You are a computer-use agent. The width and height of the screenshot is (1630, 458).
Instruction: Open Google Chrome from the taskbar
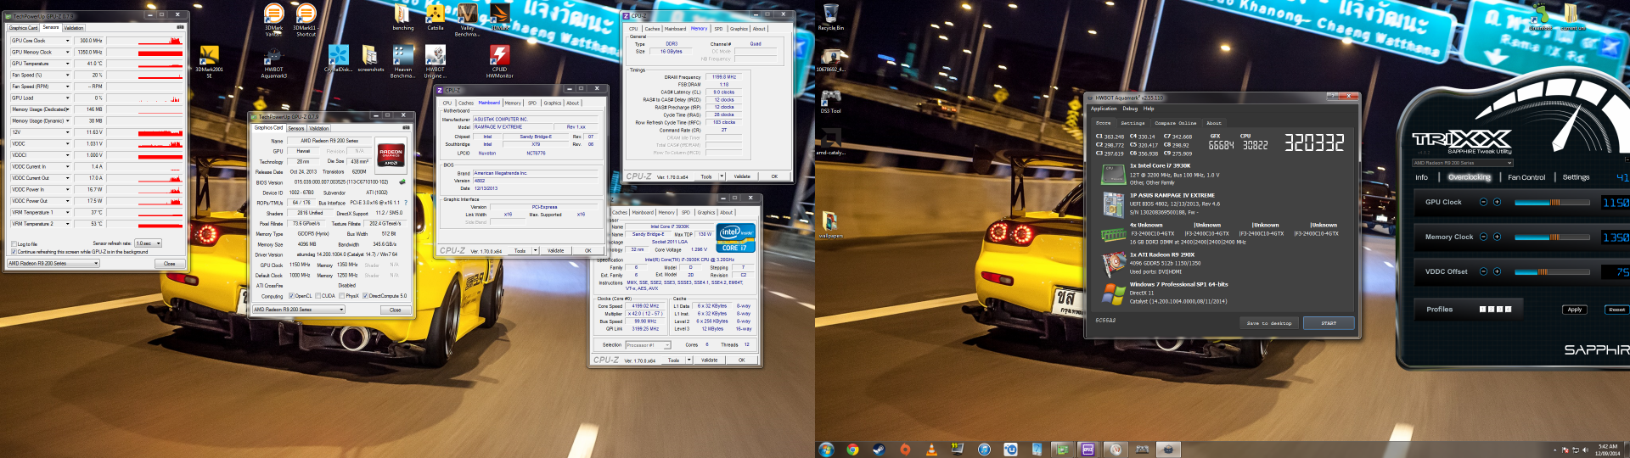852,450
